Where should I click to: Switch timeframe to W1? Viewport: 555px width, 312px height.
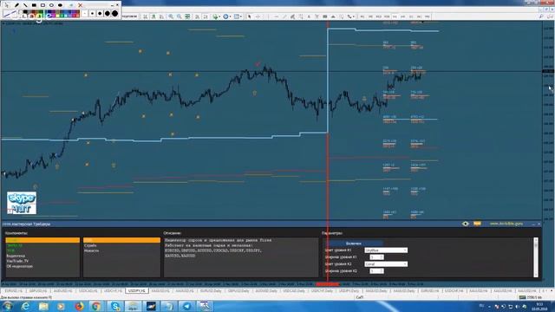(419, 16)
